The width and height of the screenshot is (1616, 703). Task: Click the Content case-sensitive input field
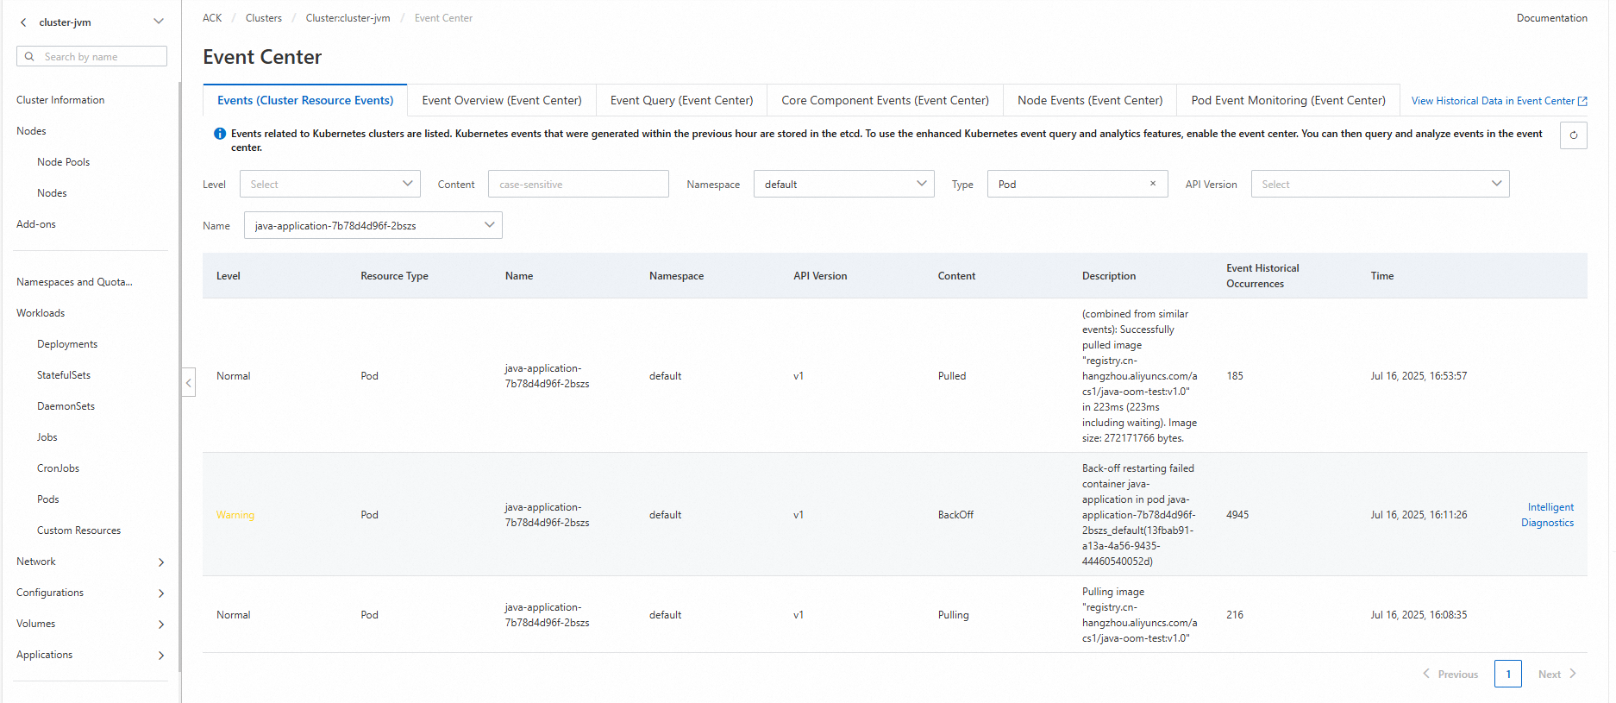579,184
